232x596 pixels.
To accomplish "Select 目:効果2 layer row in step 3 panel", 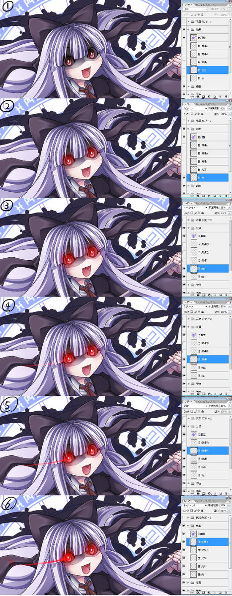I will tap(208, 252).
